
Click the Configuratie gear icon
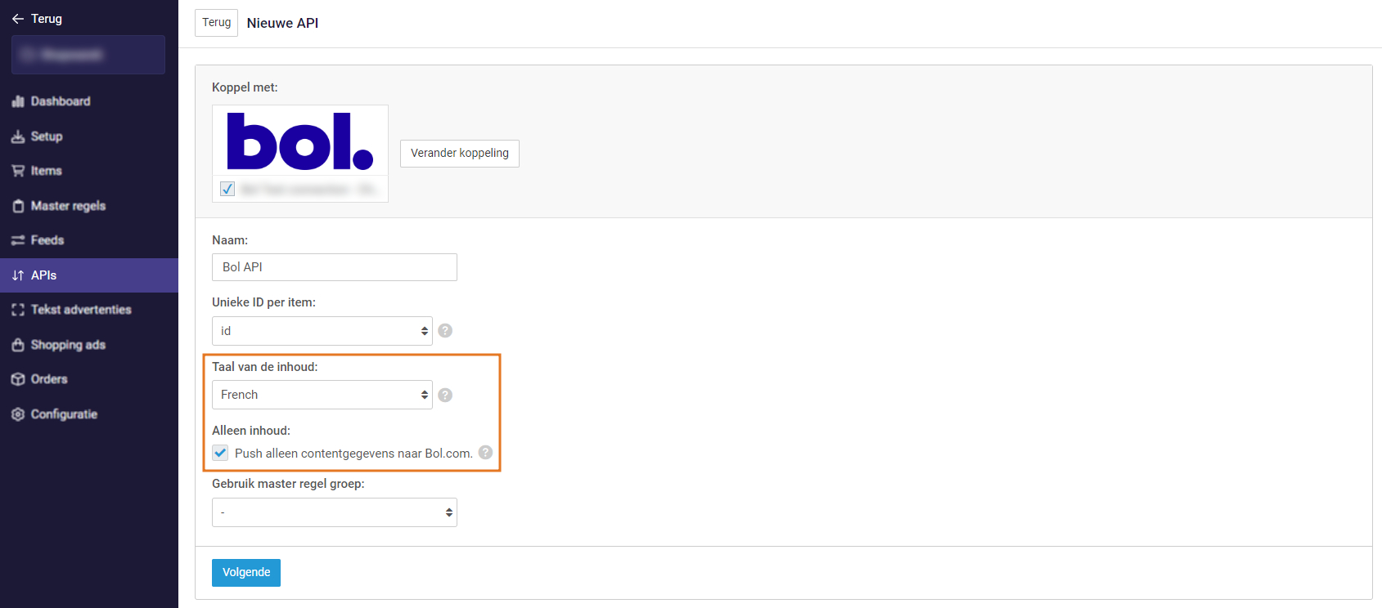tap(18, 414)
